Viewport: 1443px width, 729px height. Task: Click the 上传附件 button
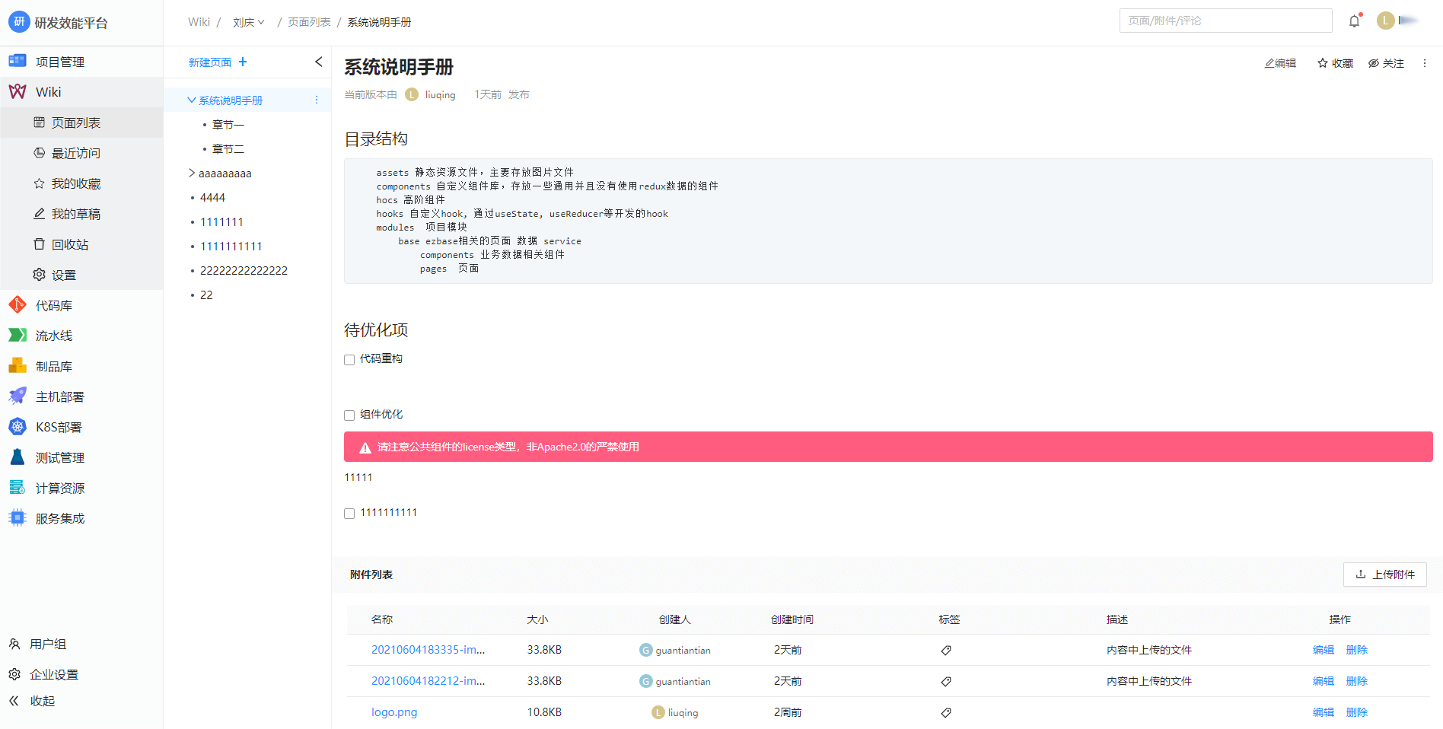coord(1384,575)
